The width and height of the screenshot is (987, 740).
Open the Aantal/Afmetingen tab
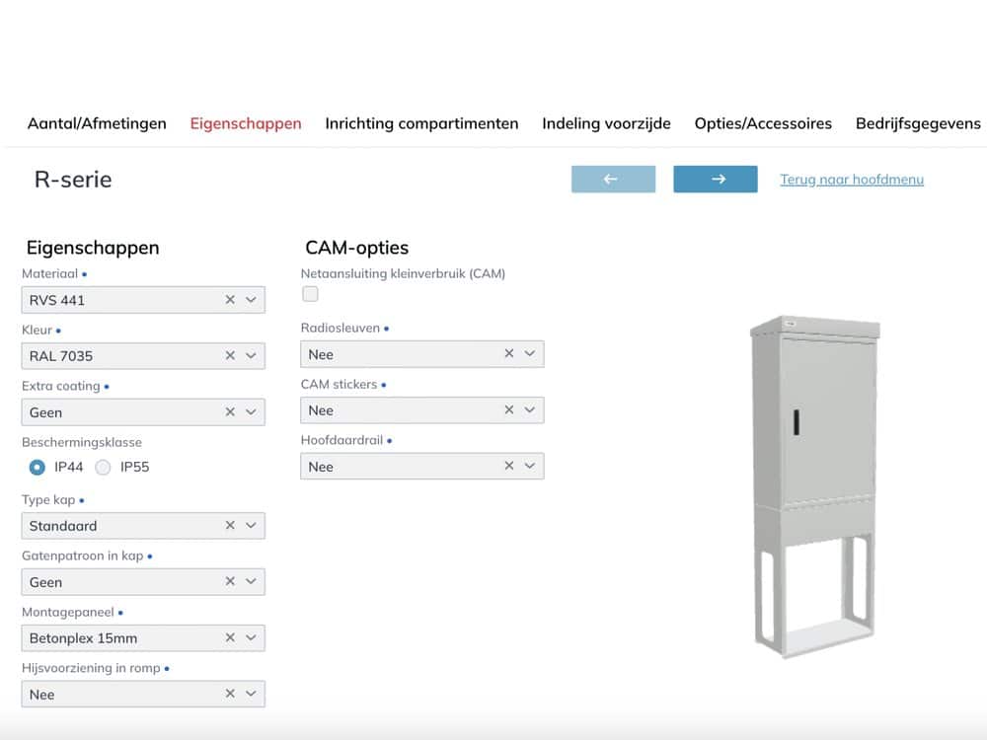97,123
